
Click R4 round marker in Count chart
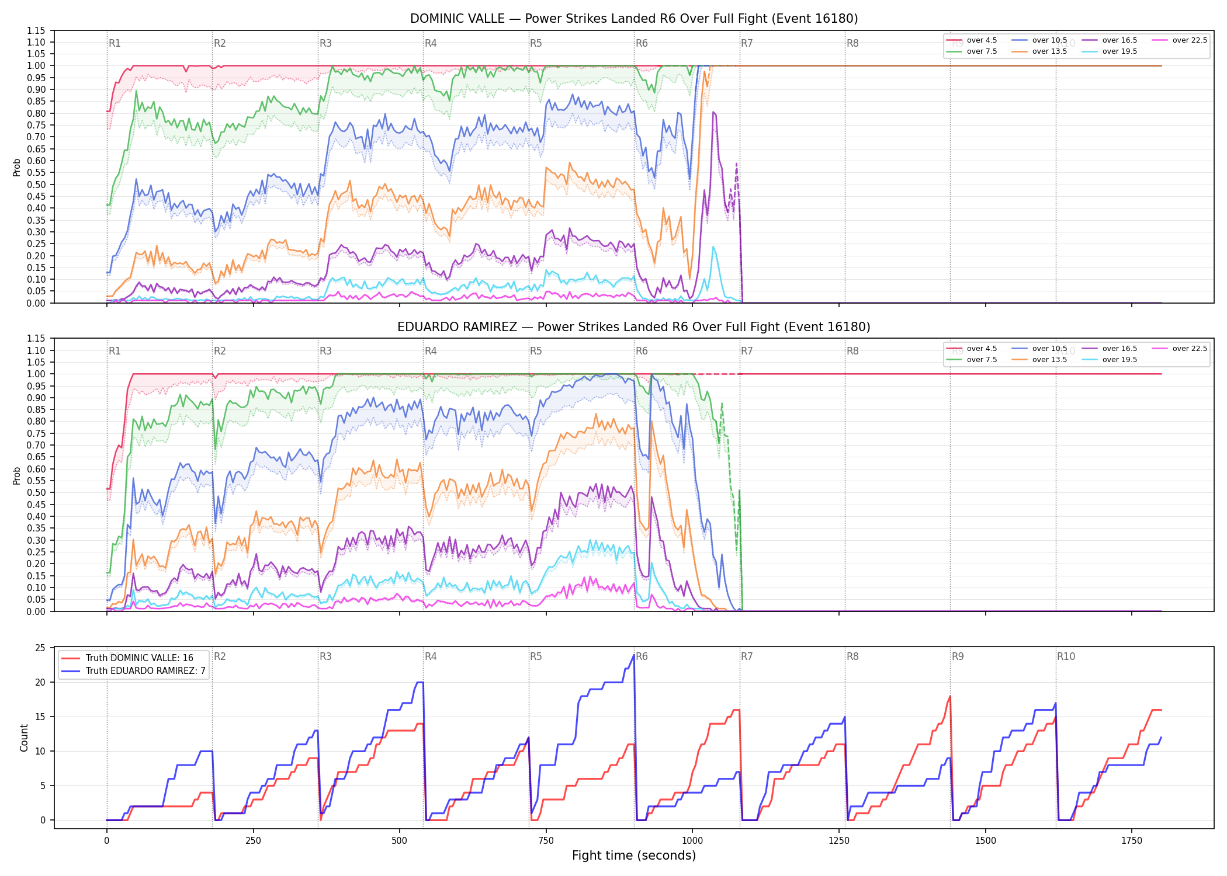pyautogui.click(x=431, y=656)
